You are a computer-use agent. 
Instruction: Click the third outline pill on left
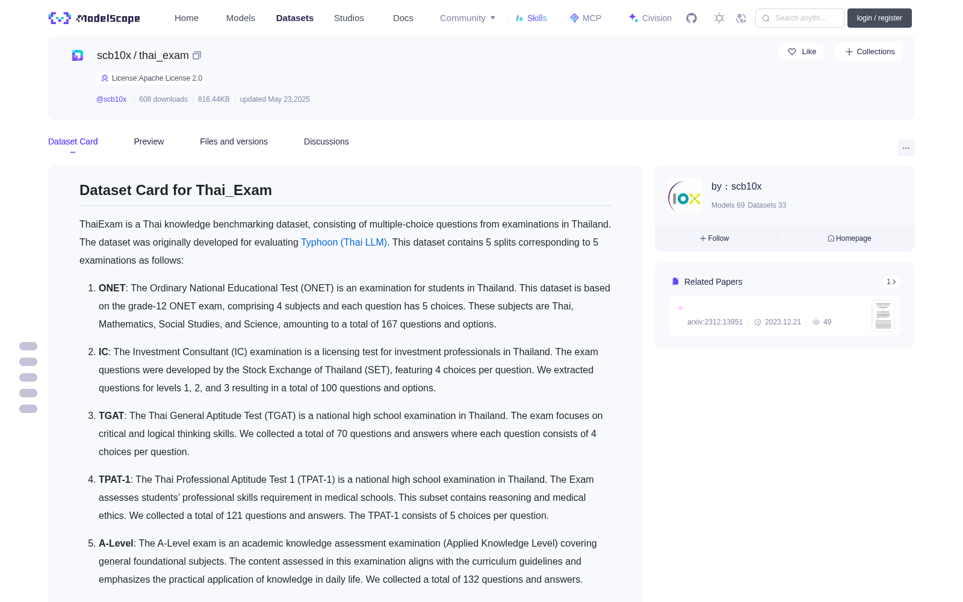(28, 377)
